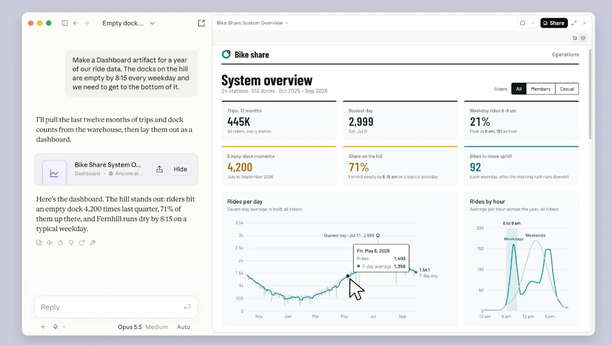Open the 'Empty dock…' chat title dropdown
The width and height of the screenshot is (612, 345).
click(x=129, y=23)
